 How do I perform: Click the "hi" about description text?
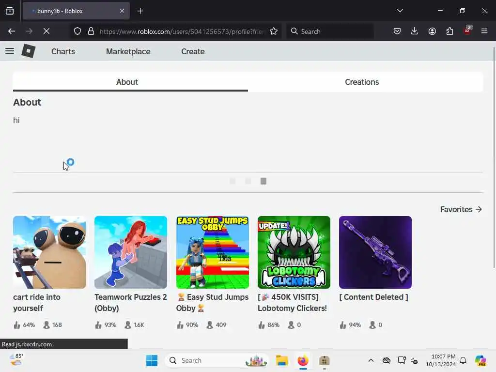pyautogui.click(x=16, y=120)
